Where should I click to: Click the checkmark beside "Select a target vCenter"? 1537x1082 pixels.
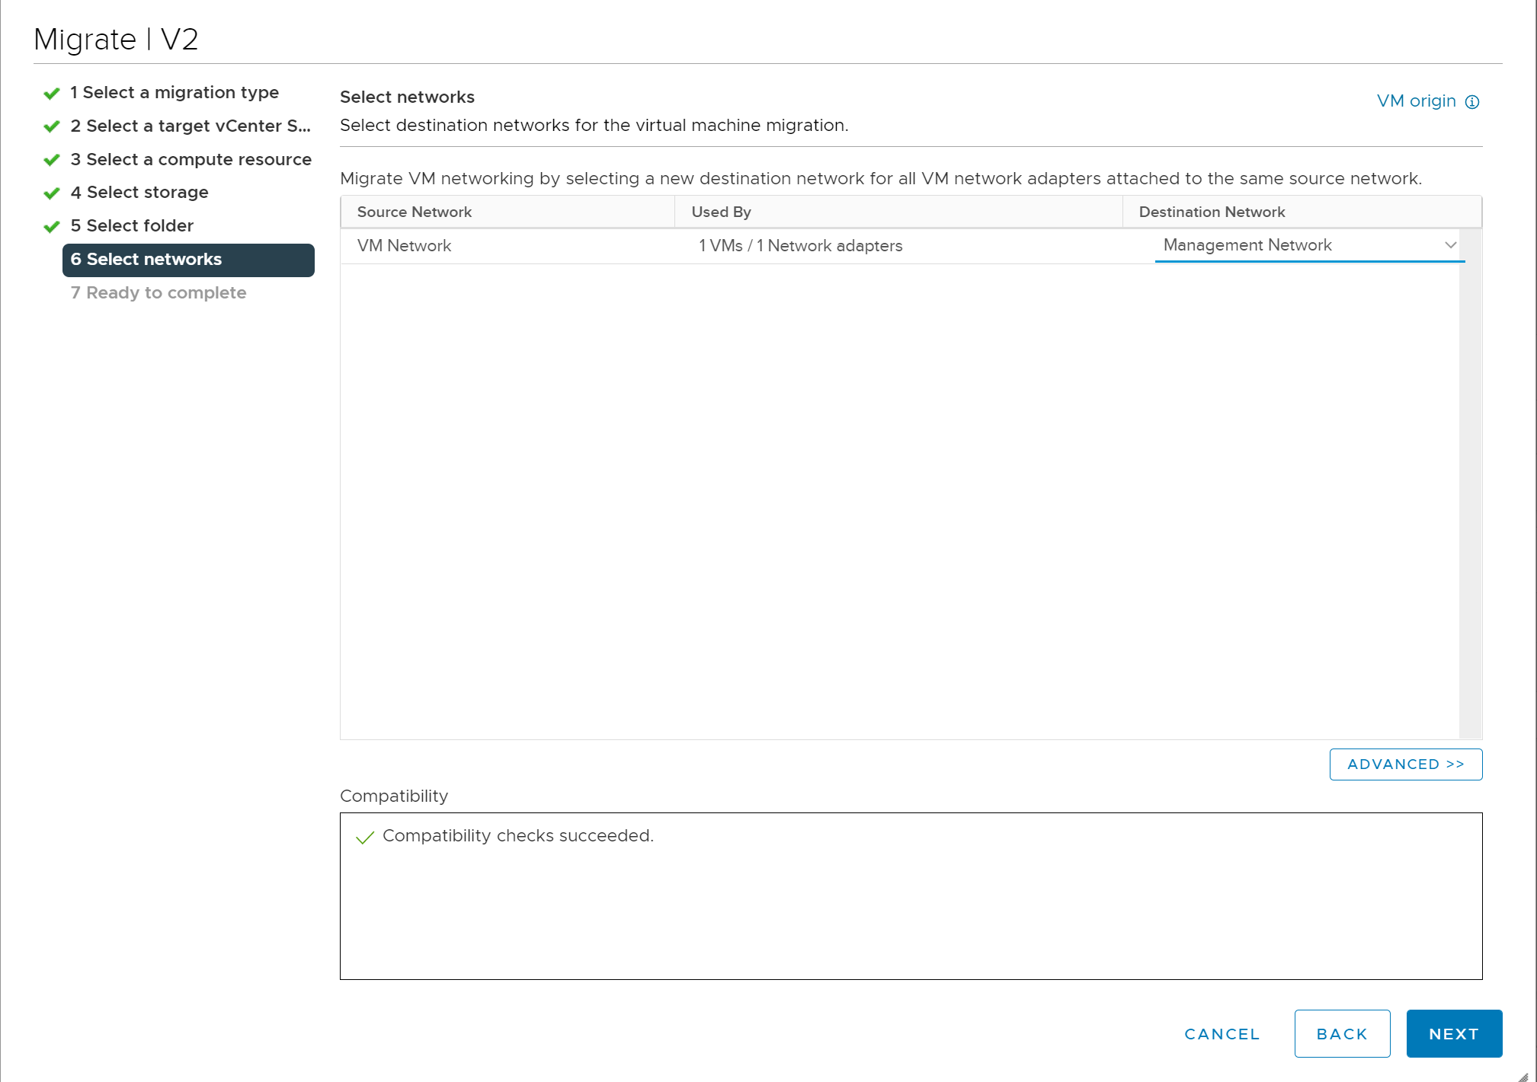pos(51,126)
